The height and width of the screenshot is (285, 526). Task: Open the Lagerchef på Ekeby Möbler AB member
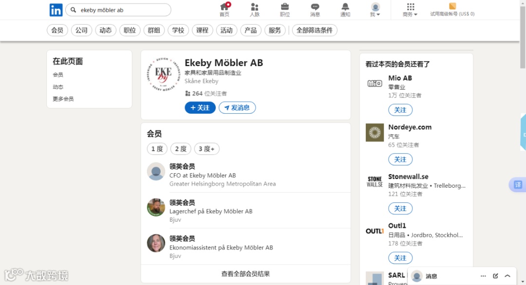coord(211,212)
